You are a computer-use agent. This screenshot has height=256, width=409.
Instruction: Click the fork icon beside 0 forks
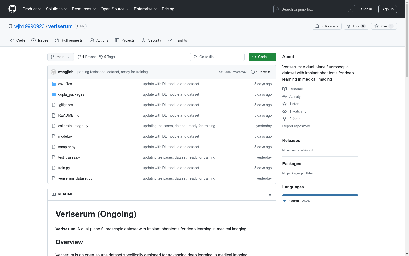tap(285, 119)
